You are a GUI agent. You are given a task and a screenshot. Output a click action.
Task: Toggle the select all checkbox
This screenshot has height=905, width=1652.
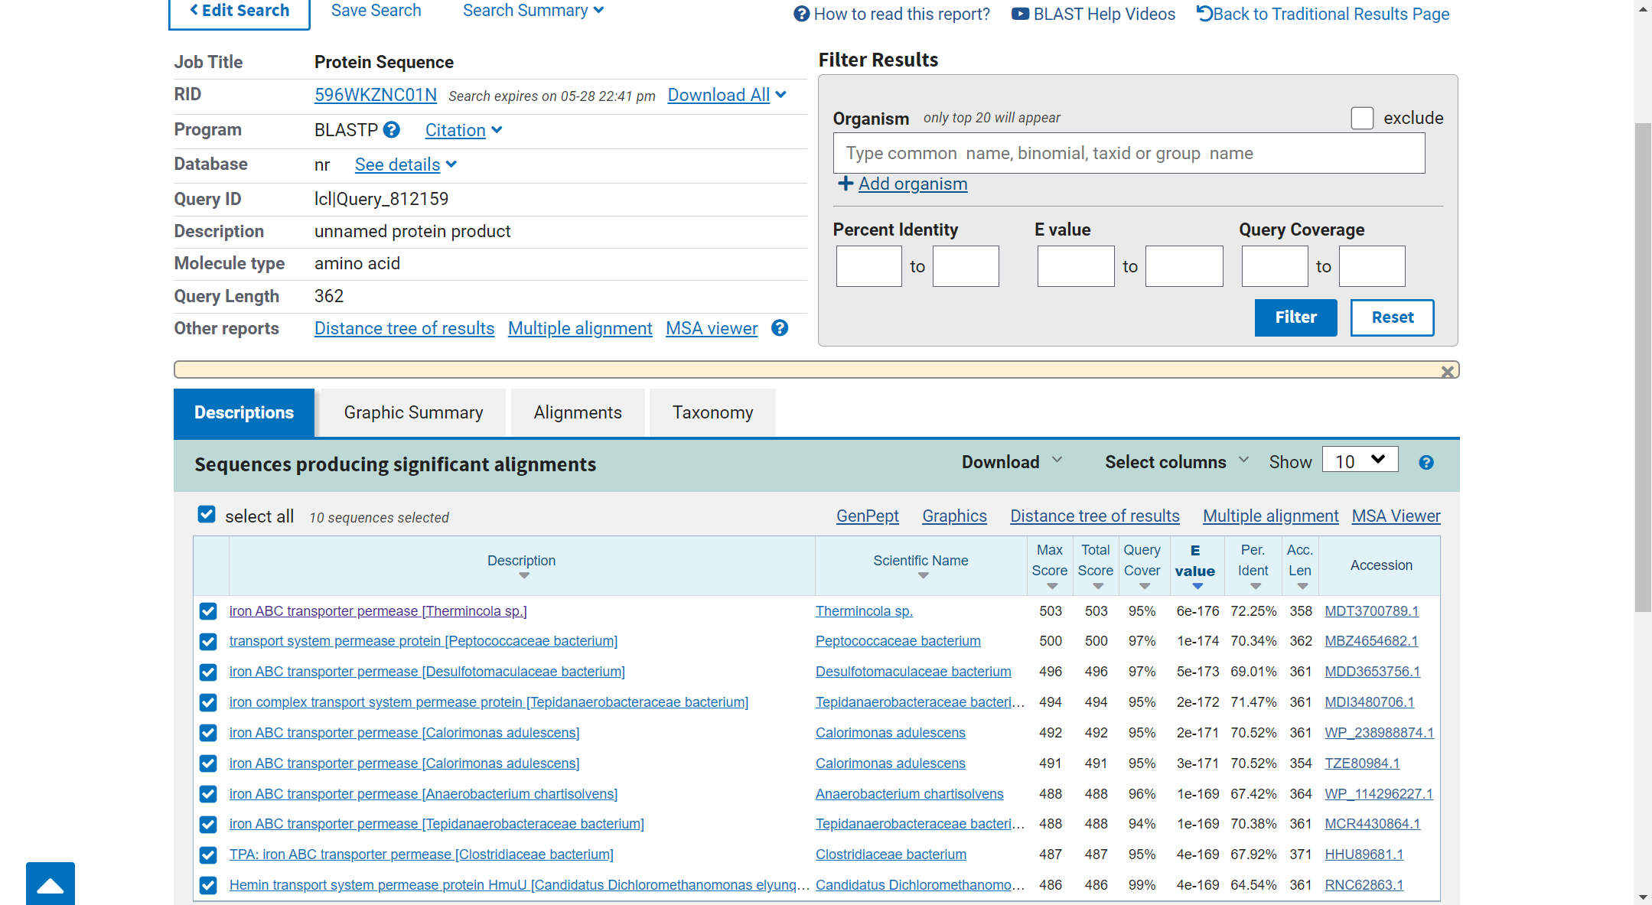pyautogui.click(x=207, y=514)
